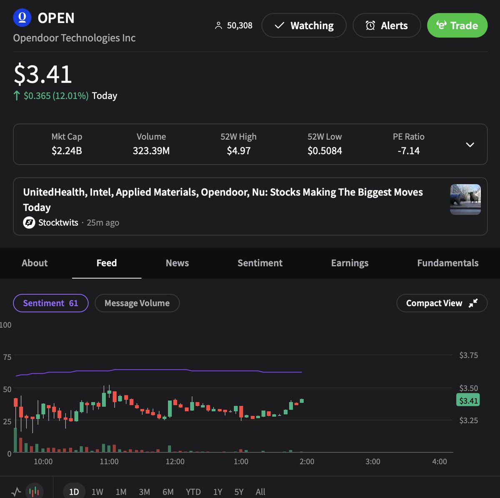Choose the 1W time range
The image size is (500, 498).
(97, 492)
